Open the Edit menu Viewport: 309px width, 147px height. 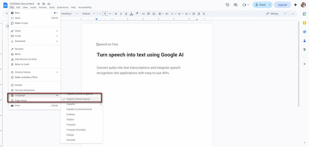(18, 7)
